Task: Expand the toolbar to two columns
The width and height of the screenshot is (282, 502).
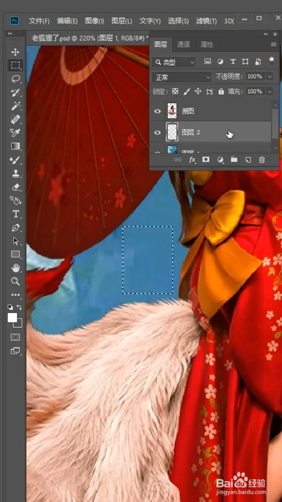Action: click(10, 33)
